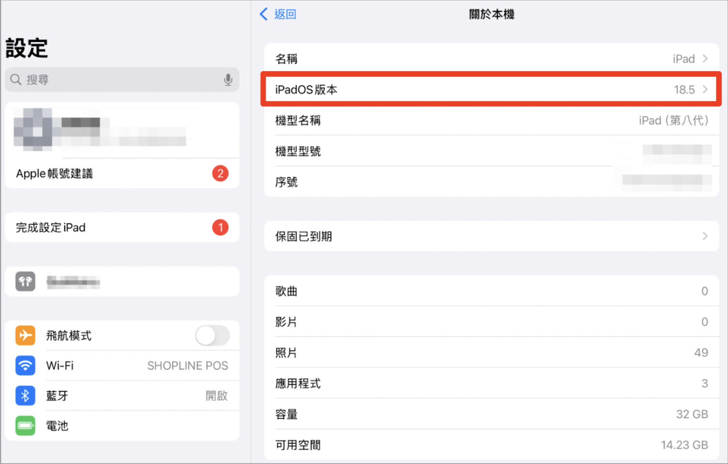
Task: Tap the iPad (第八代) value
Action: pyautogui.click(x=674, y=120)
